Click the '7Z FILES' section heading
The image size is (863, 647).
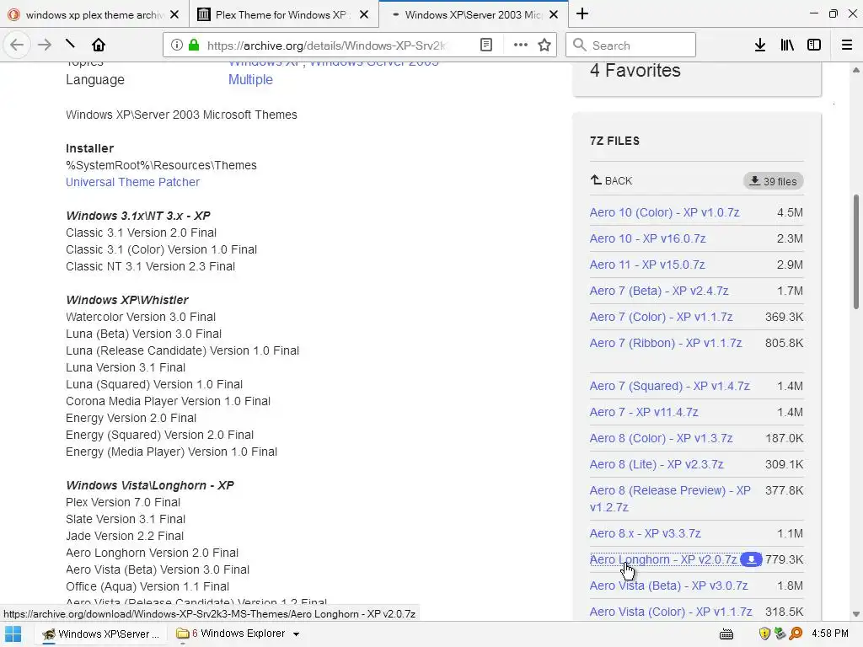(614, 141)
